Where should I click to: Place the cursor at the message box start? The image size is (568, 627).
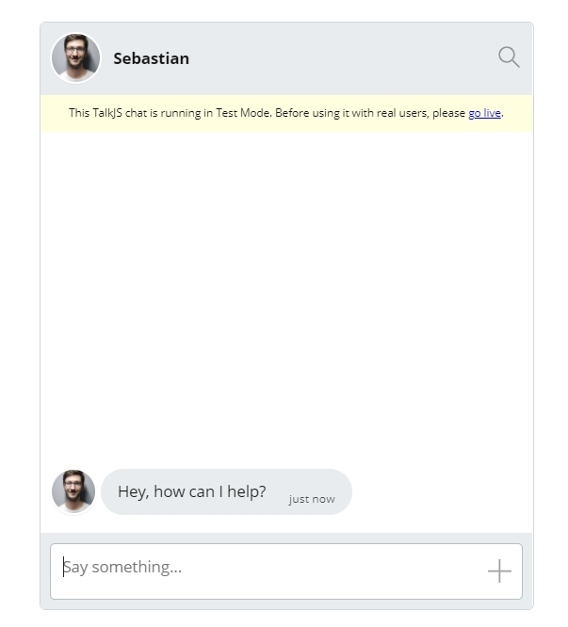63,567
